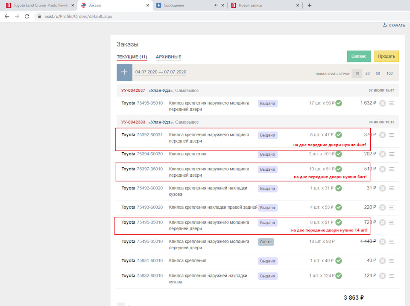Click the cancel icon on the Снято row

(x=383, y=242)
